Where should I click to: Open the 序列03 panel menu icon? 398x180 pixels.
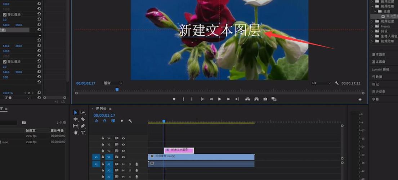click(110, 108)
